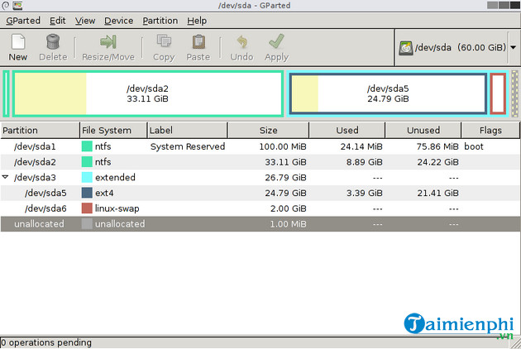Click the Undo arrow icon
The height and width of the screenshot is (349, 521).
tap(241, 42)
